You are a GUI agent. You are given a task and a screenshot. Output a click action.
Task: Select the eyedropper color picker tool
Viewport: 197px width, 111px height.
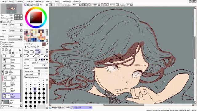tap(38, 47)
